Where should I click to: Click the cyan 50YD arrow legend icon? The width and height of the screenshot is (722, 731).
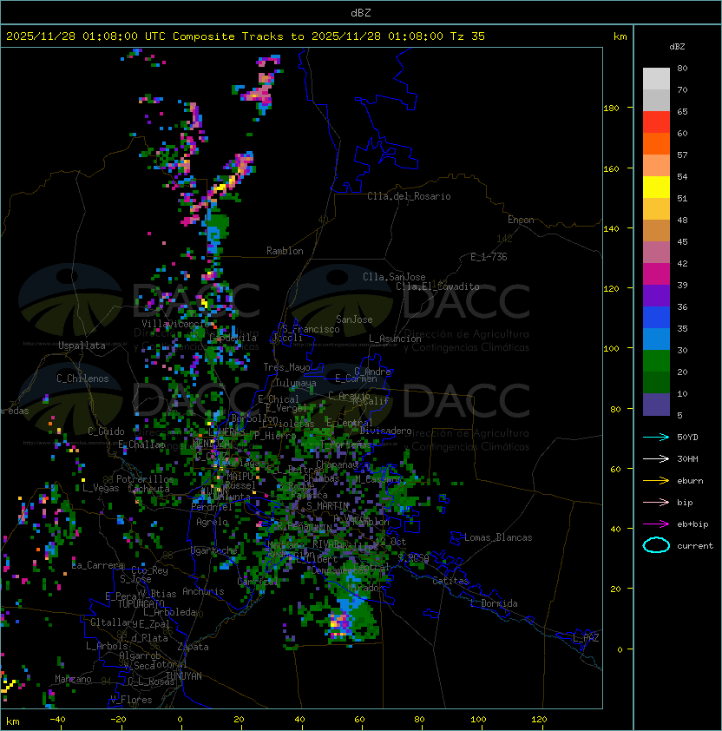656,438
